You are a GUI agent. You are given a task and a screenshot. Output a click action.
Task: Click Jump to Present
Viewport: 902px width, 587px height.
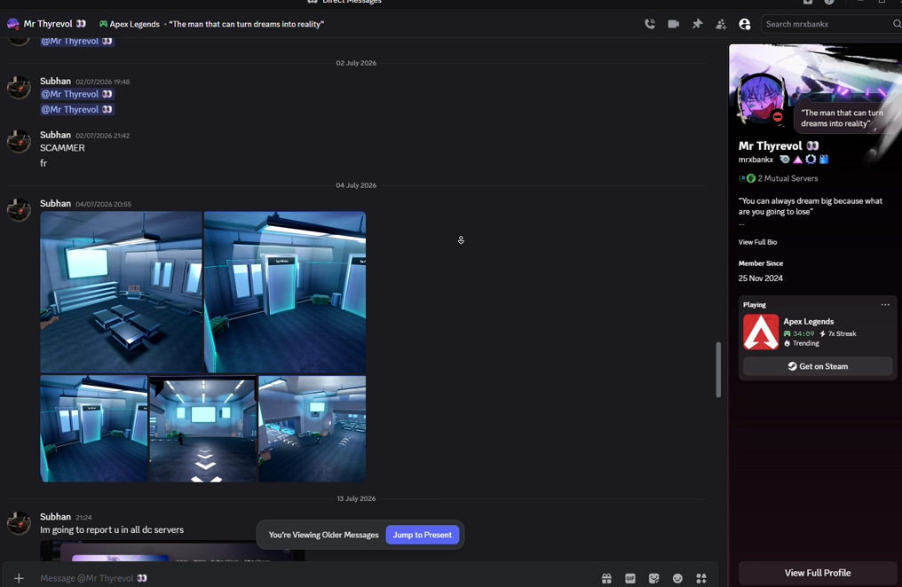pos(423,535)
